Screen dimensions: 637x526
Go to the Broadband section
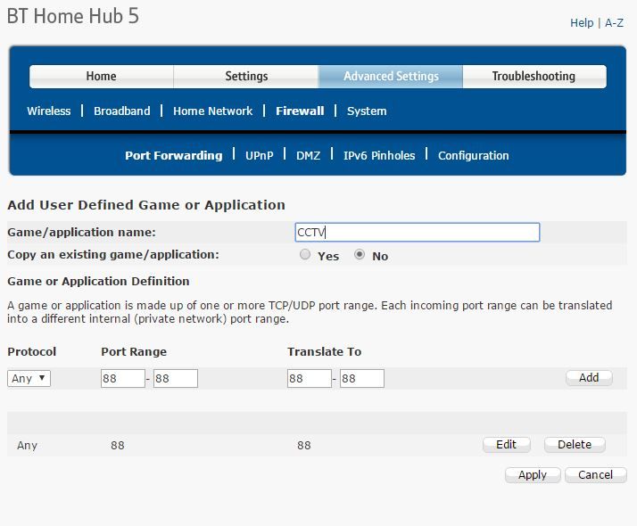coord(122,111)
